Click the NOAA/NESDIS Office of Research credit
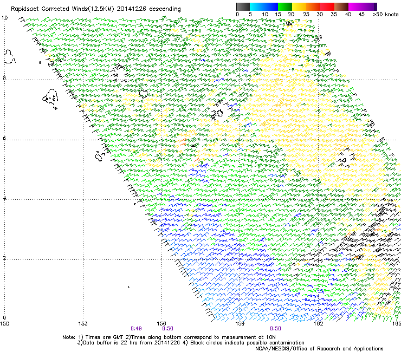This screenshot has height=352, width=401. (319, 349)
